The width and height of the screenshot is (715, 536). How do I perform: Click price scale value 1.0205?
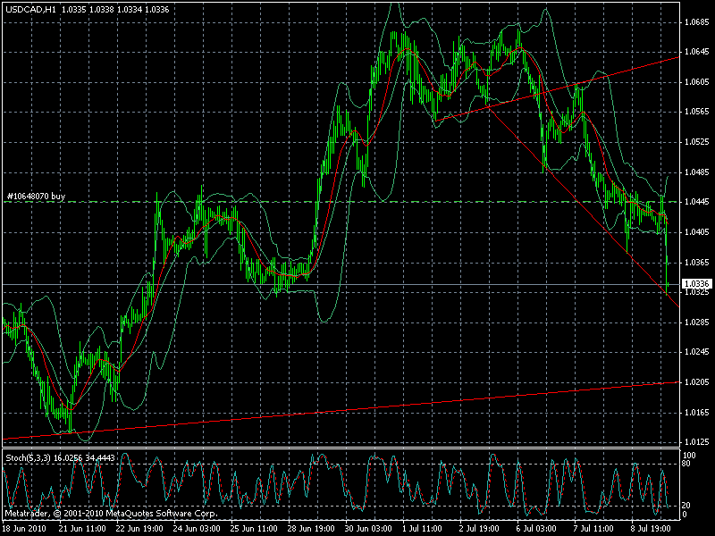pos(697,382)
